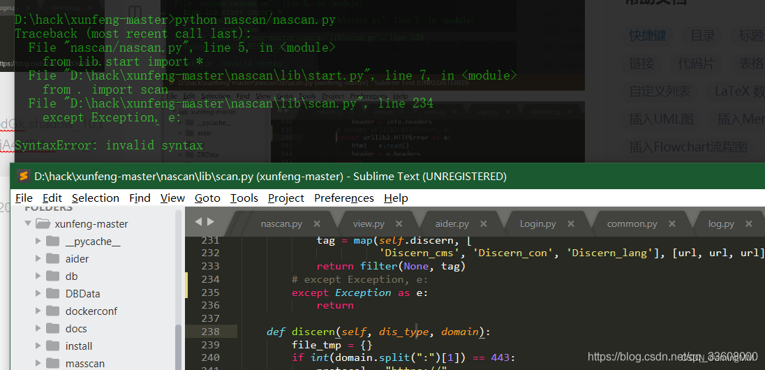Close the view.py tab

pos(399,224)
